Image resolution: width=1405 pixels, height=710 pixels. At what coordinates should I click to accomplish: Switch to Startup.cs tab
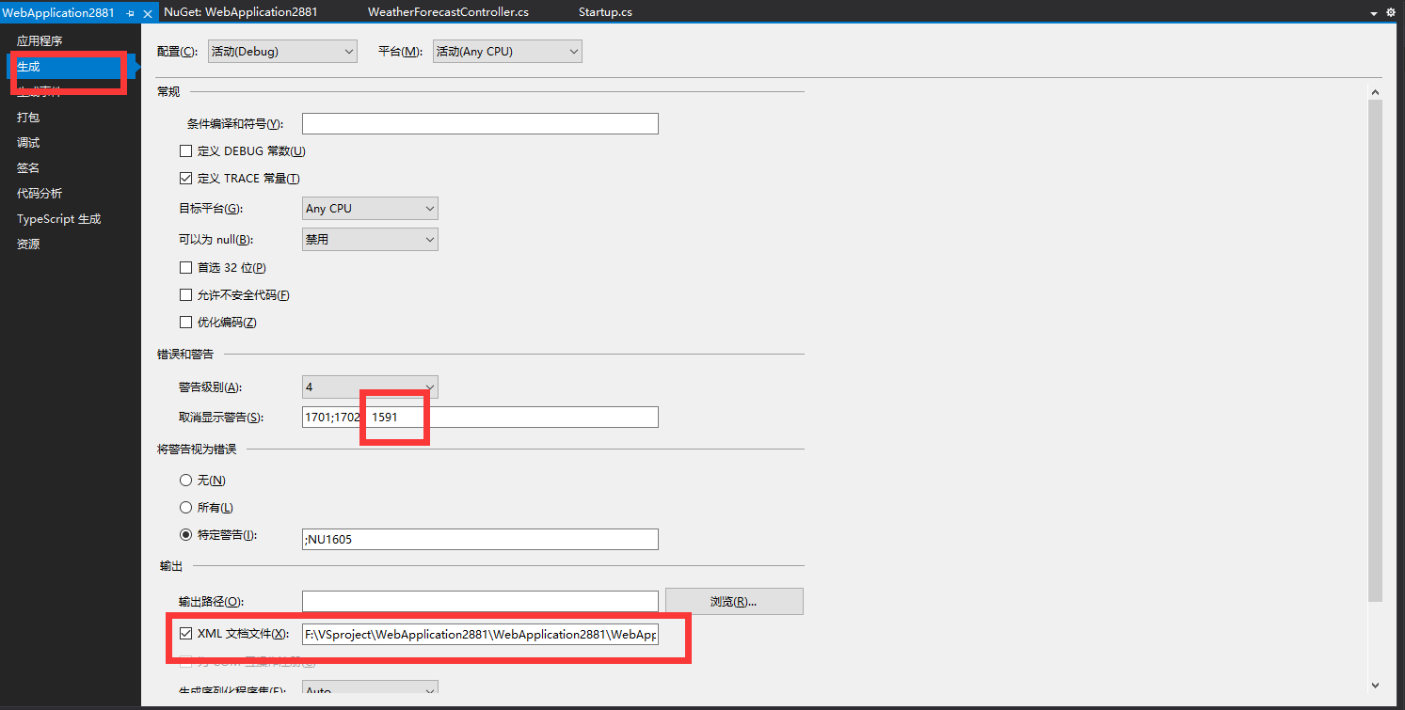[605, 12]
